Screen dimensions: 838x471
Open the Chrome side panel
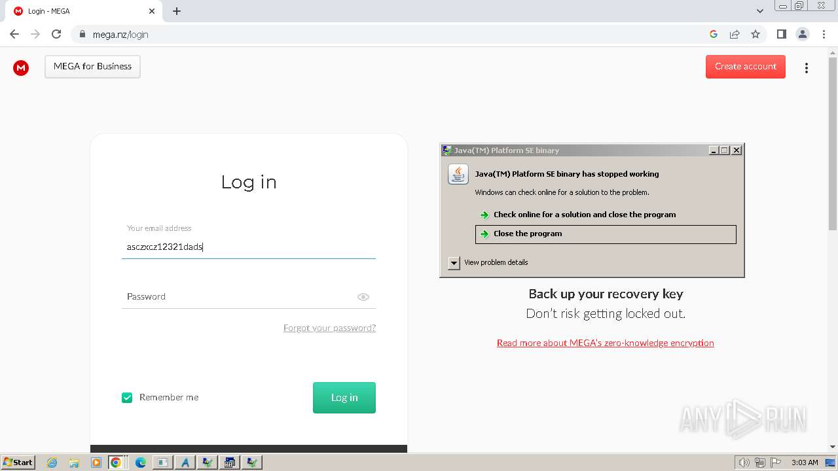pos(781,34)
